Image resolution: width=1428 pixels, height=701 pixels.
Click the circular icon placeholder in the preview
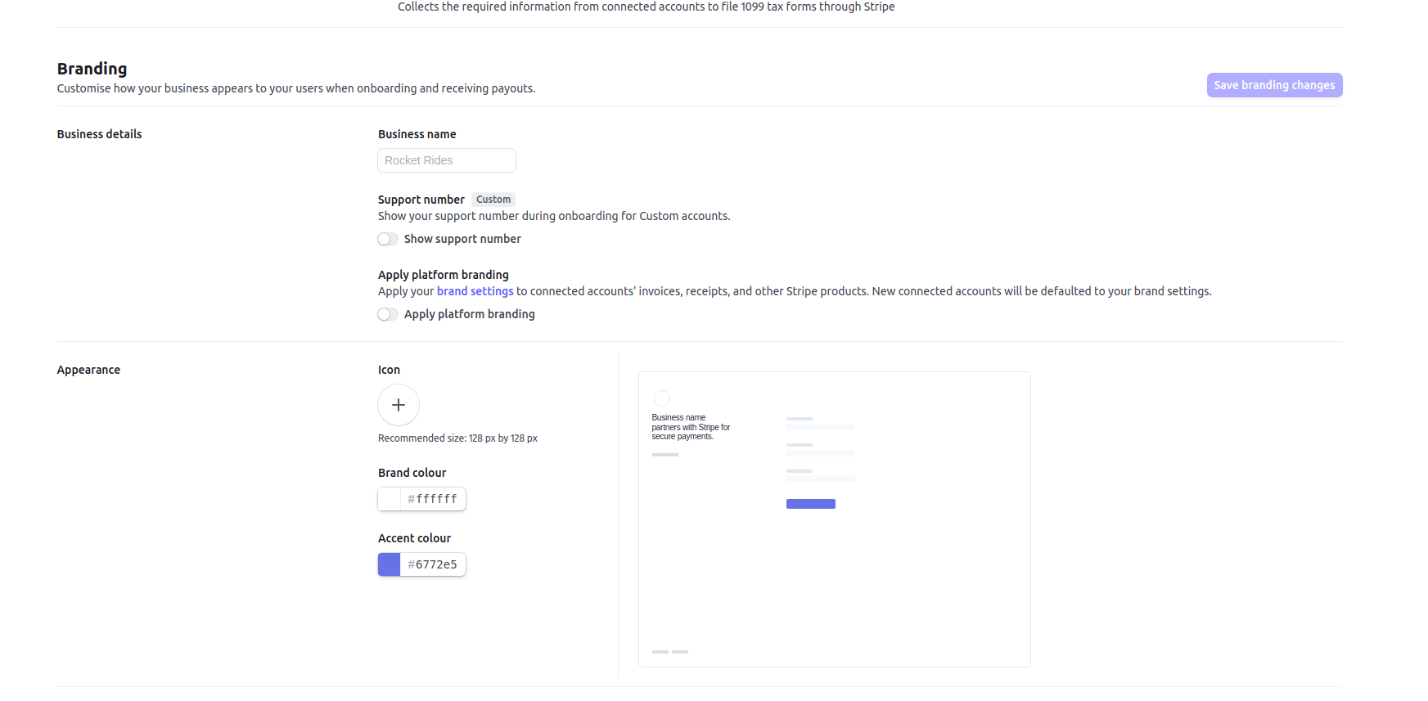pyautogui.click(x=662, y=398)
